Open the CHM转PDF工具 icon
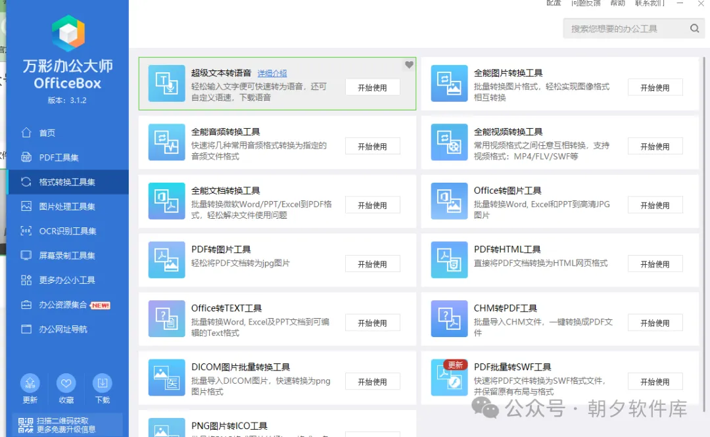 click(x=448, y=319)
